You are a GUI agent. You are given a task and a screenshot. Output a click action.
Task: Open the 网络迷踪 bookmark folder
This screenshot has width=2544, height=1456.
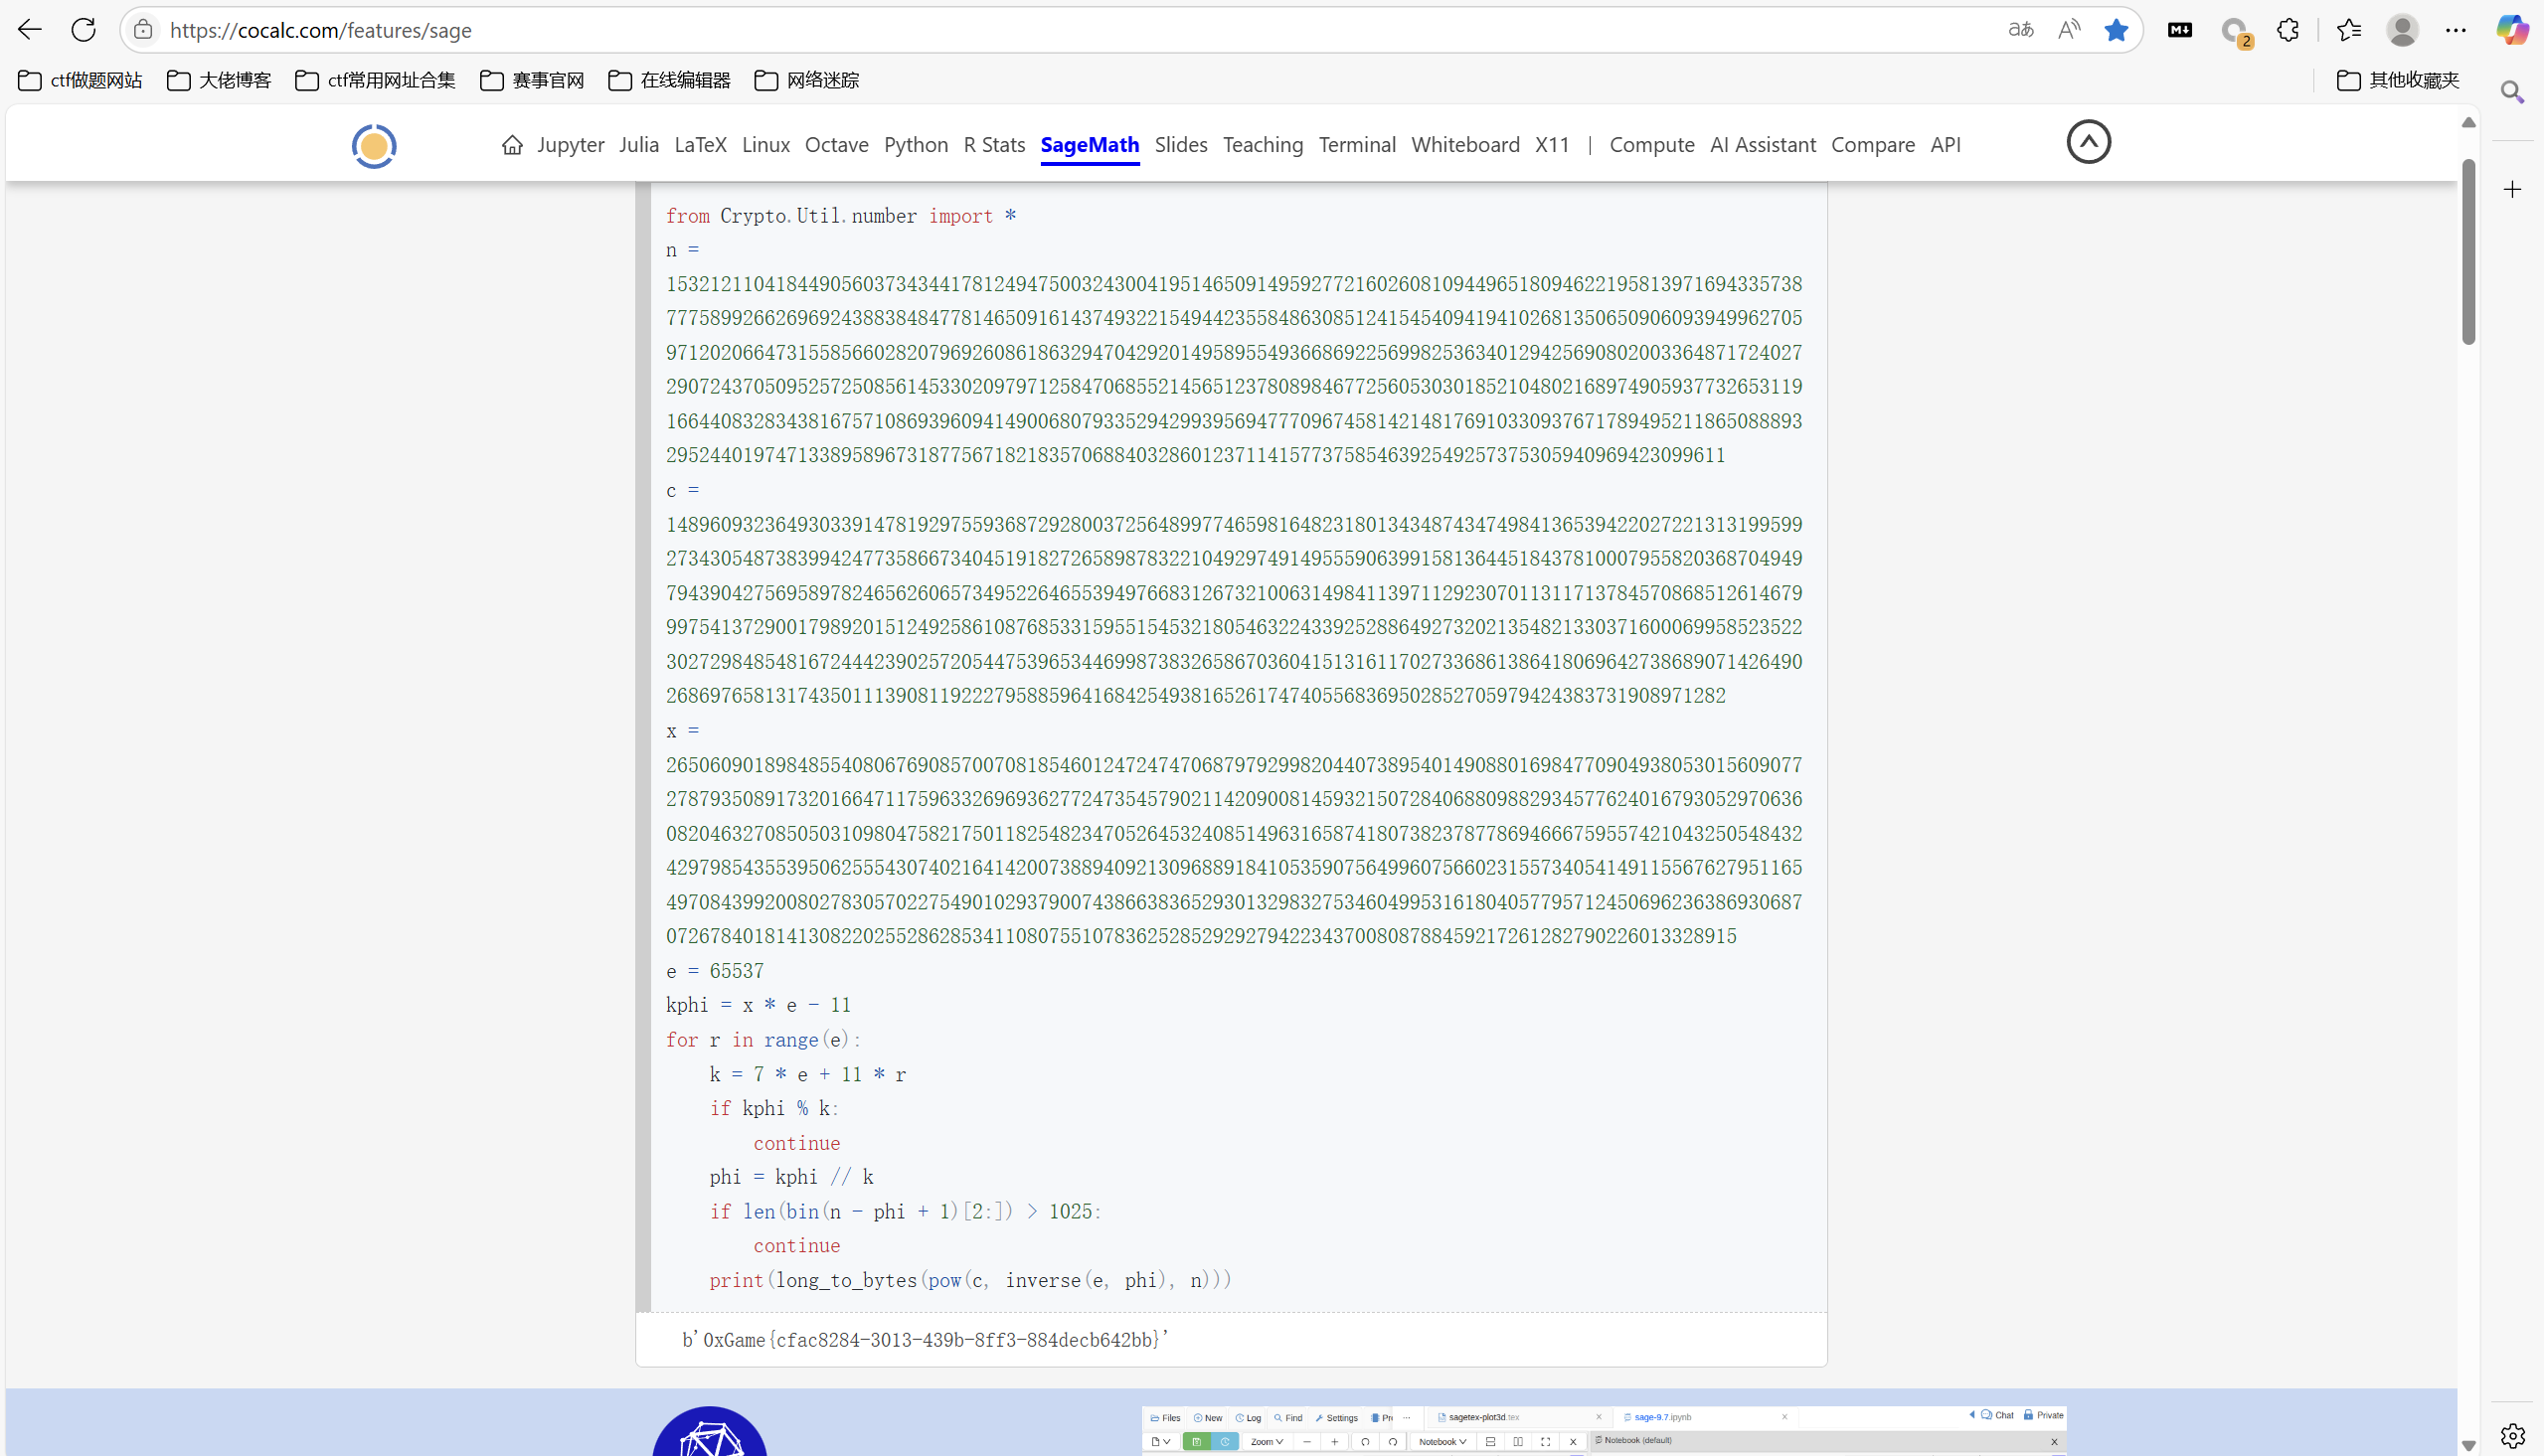tap(807, 80)
